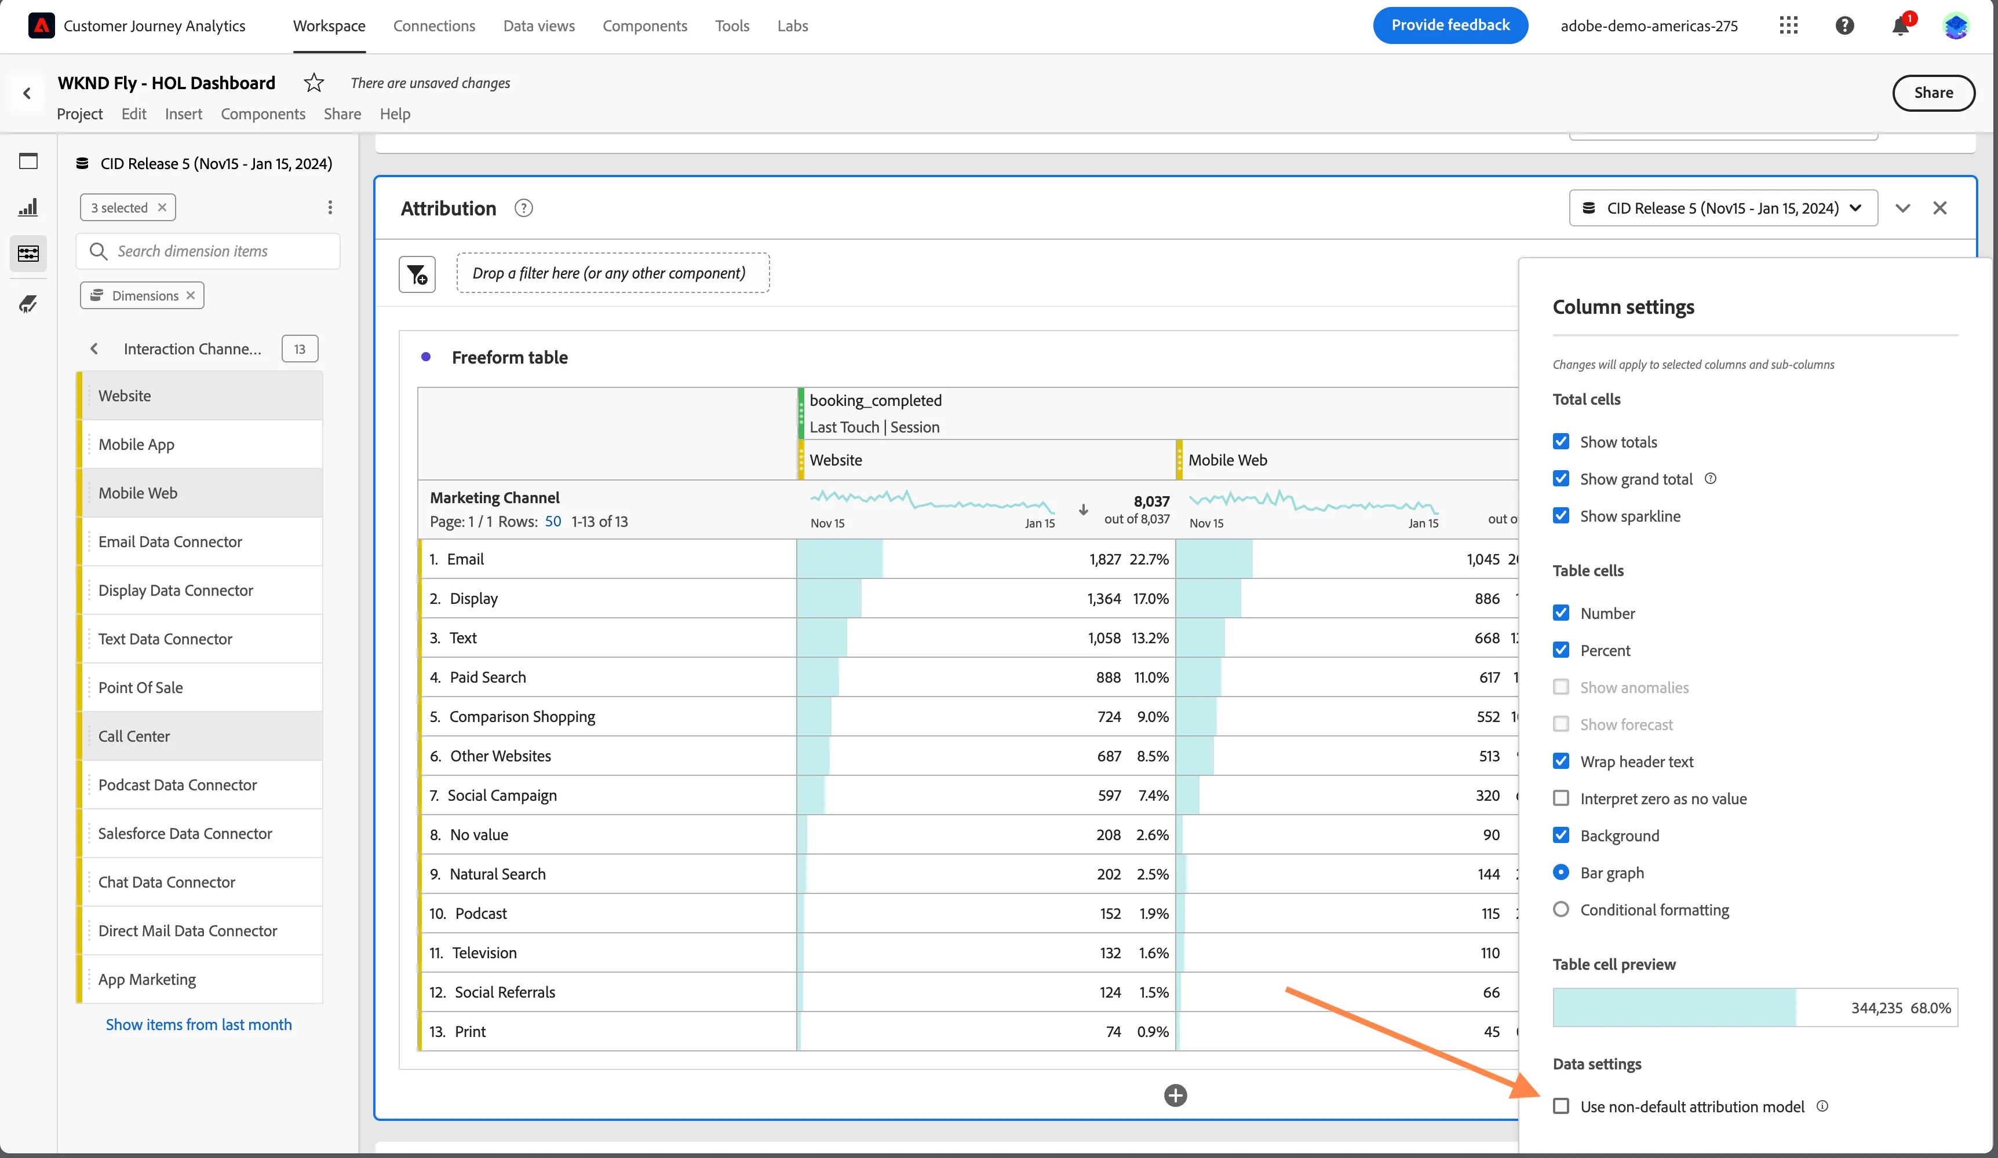Toggle the Percent checkbox

pos(1561,650)
